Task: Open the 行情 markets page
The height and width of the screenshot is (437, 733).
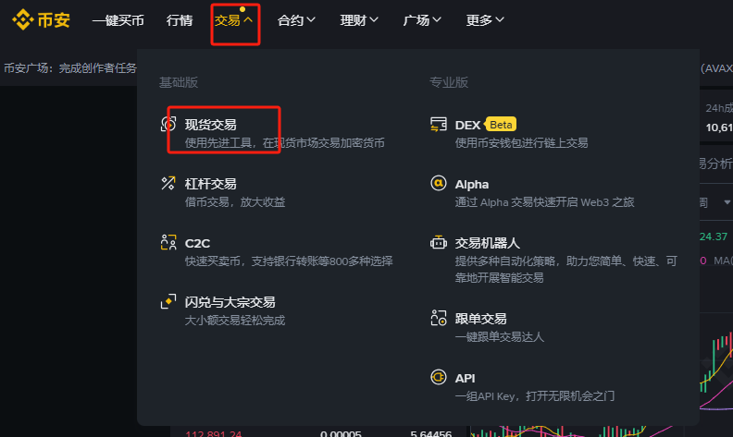Action: [x=180, y=20]
